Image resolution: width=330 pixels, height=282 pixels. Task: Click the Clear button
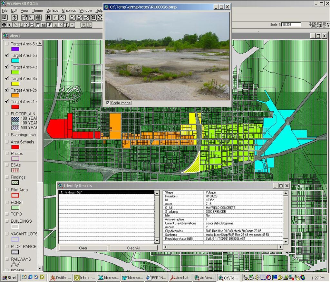(x=83, y=248)
